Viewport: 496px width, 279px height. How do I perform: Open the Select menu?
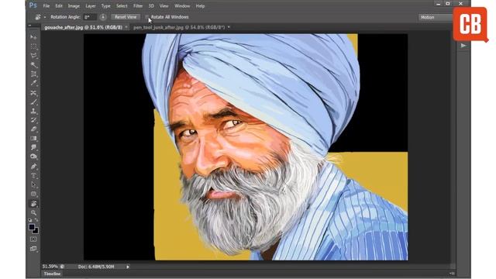pos(122,6)
